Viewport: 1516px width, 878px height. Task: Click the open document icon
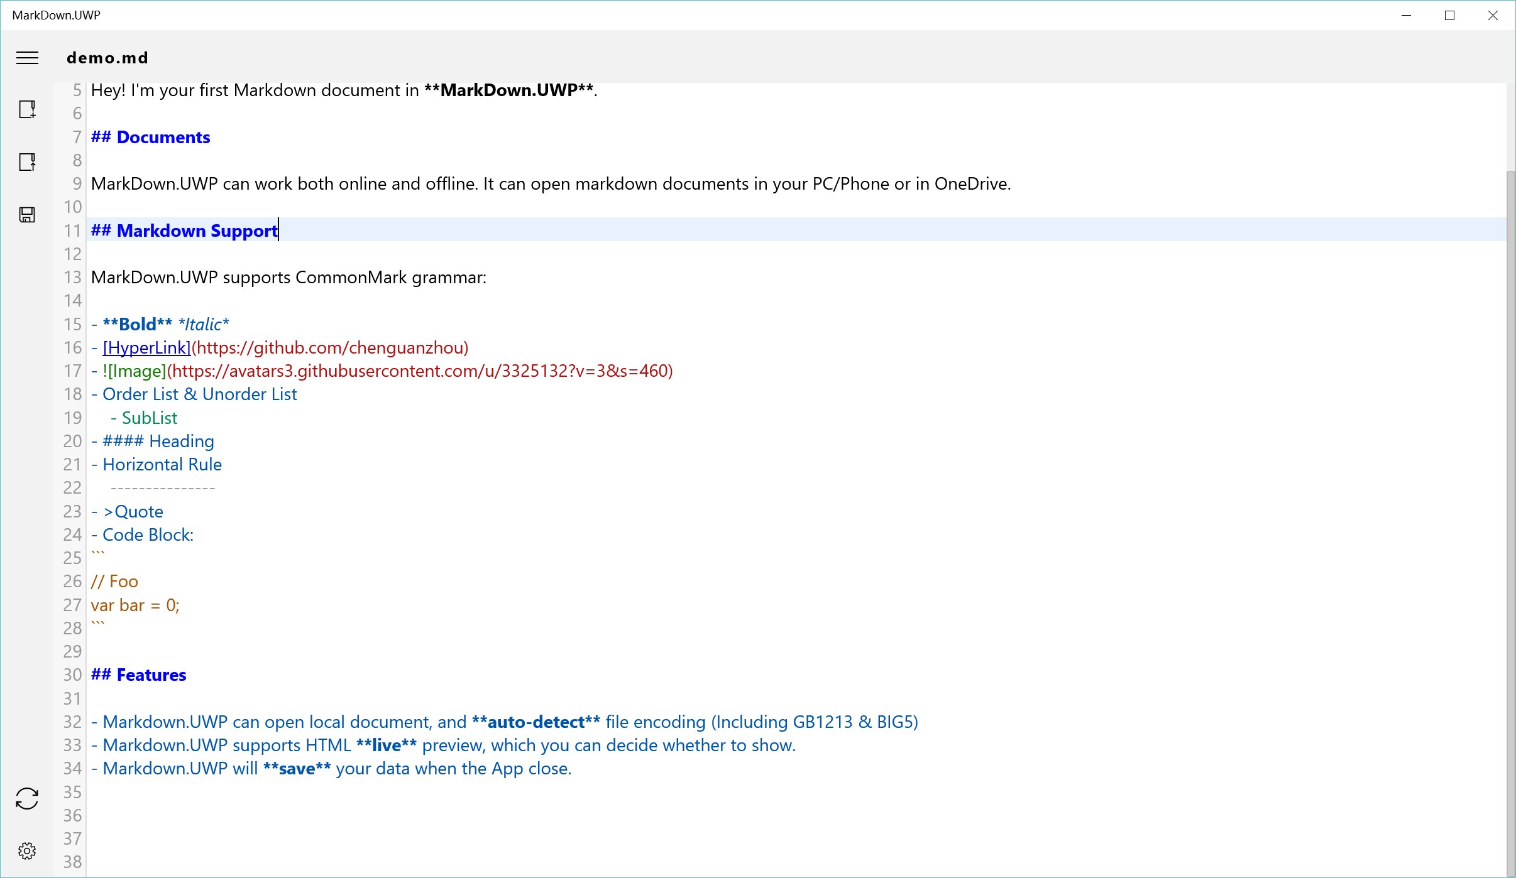27,162
